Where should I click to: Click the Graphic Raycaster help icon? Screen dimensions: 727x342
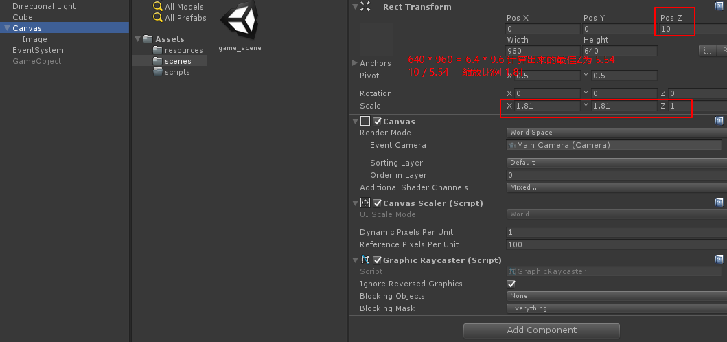(x=719, y=260)
